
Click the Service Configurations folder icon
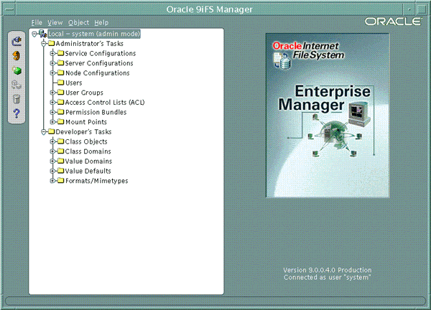[61, 53]
